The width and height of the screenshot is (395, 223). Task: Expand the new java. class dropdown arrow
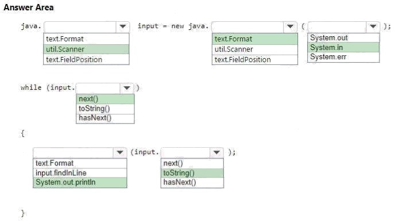click(x=290, y=26)
